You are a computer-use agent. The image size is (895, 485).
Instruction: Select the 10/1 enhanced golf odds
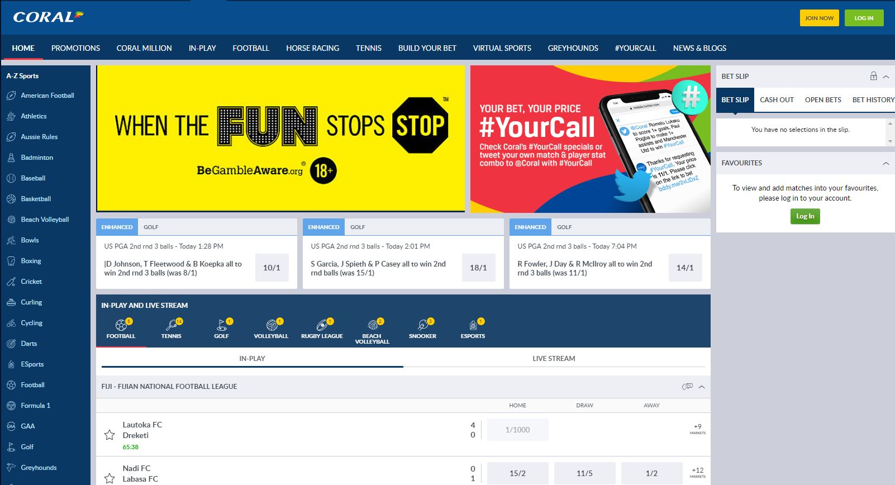(272, 268)
